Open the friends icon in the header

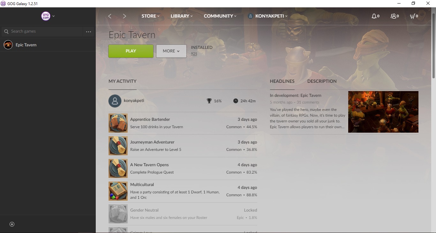click(x=393, y=16)
